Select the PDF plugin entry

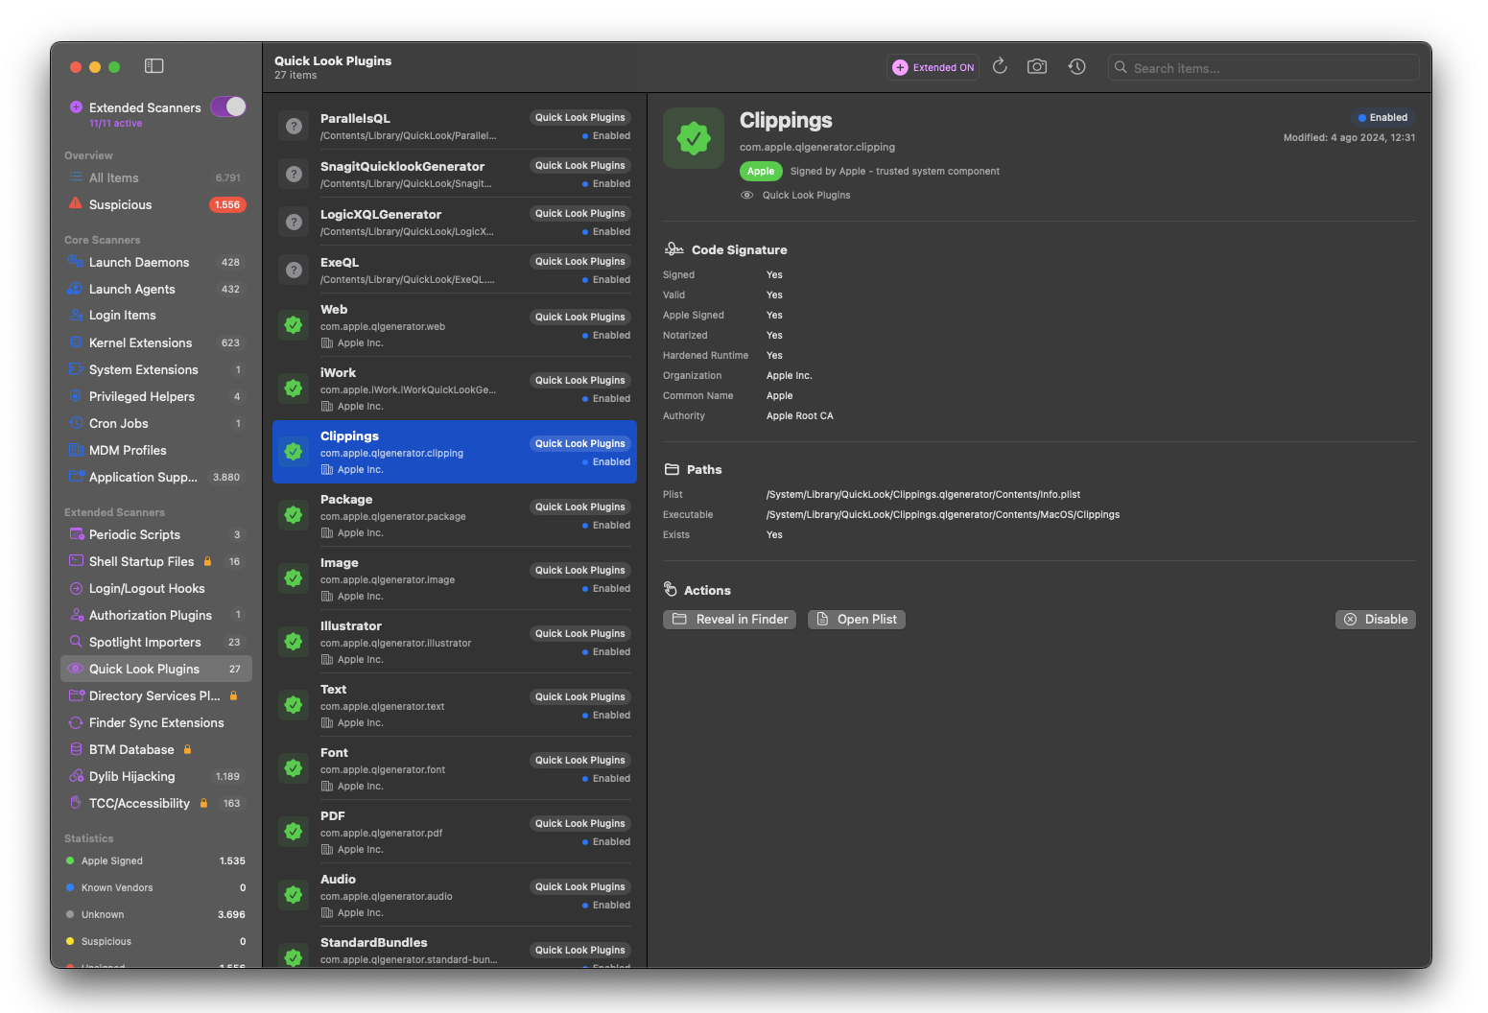pyautogui.click(x=455, y=832)
